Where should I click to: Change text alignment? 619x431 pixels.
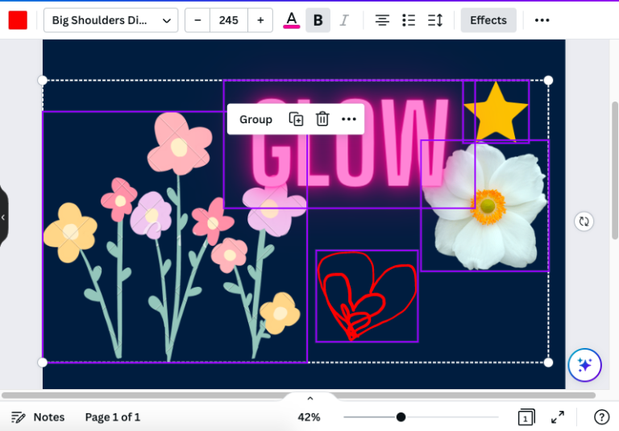(x=382, y=20)
